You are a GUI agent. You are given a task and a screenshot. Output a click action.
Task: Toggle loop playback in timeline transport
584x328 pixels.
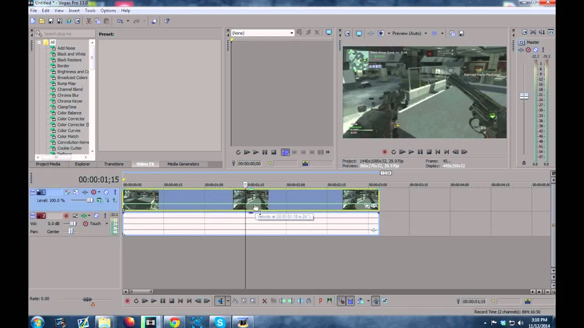(x=136, y=301)
